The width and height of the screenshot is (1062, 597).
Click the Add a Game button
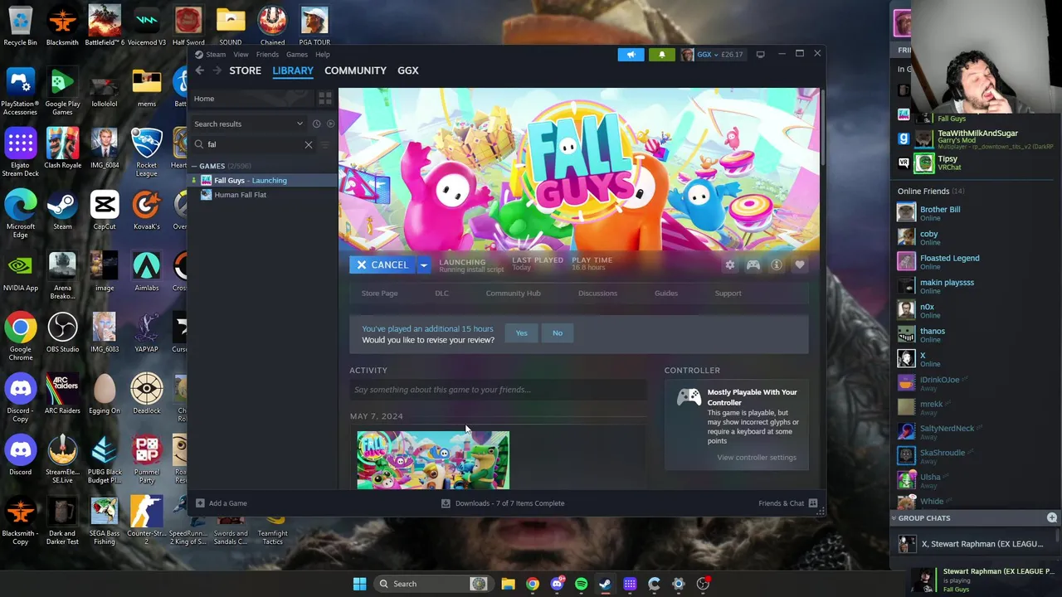click(x=222, y=503)
